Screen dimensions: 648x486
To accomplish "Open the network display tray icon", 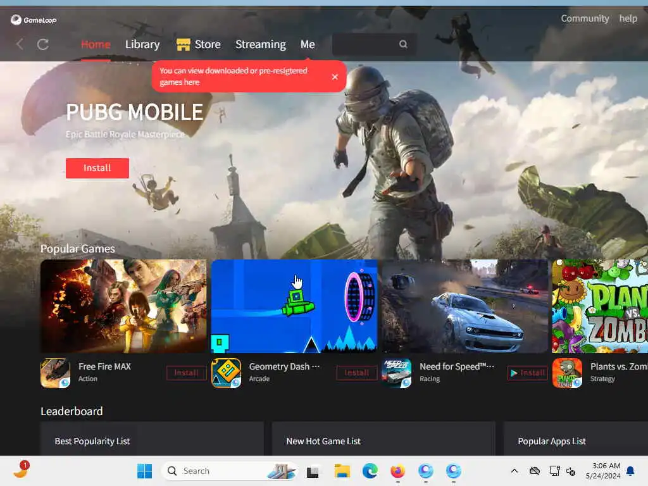I will pyautogui.click(x=554, y=471).
